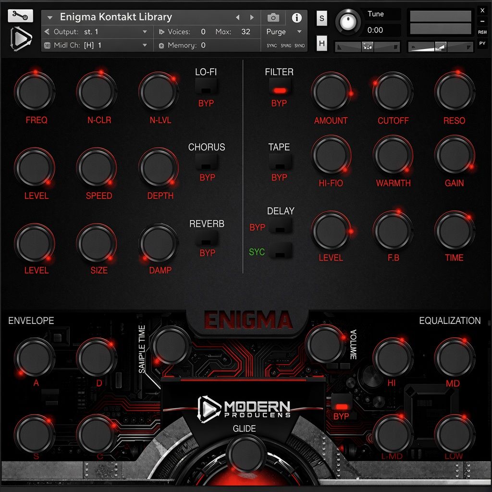Toggle the REVERB bypass switch
Image resolution: width=492 pixels, height=492 pixels.
coord(206,238)
